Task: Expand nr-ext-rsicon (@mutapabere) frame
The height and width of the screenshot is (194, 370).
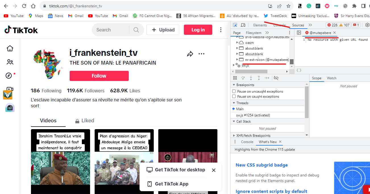Action: 237,60
